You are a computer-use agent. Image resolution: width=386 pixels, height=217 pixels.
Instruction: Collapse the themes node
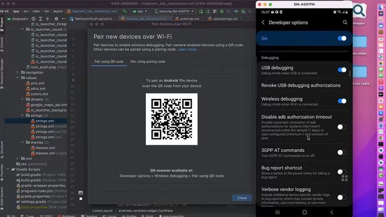point(22,142)
